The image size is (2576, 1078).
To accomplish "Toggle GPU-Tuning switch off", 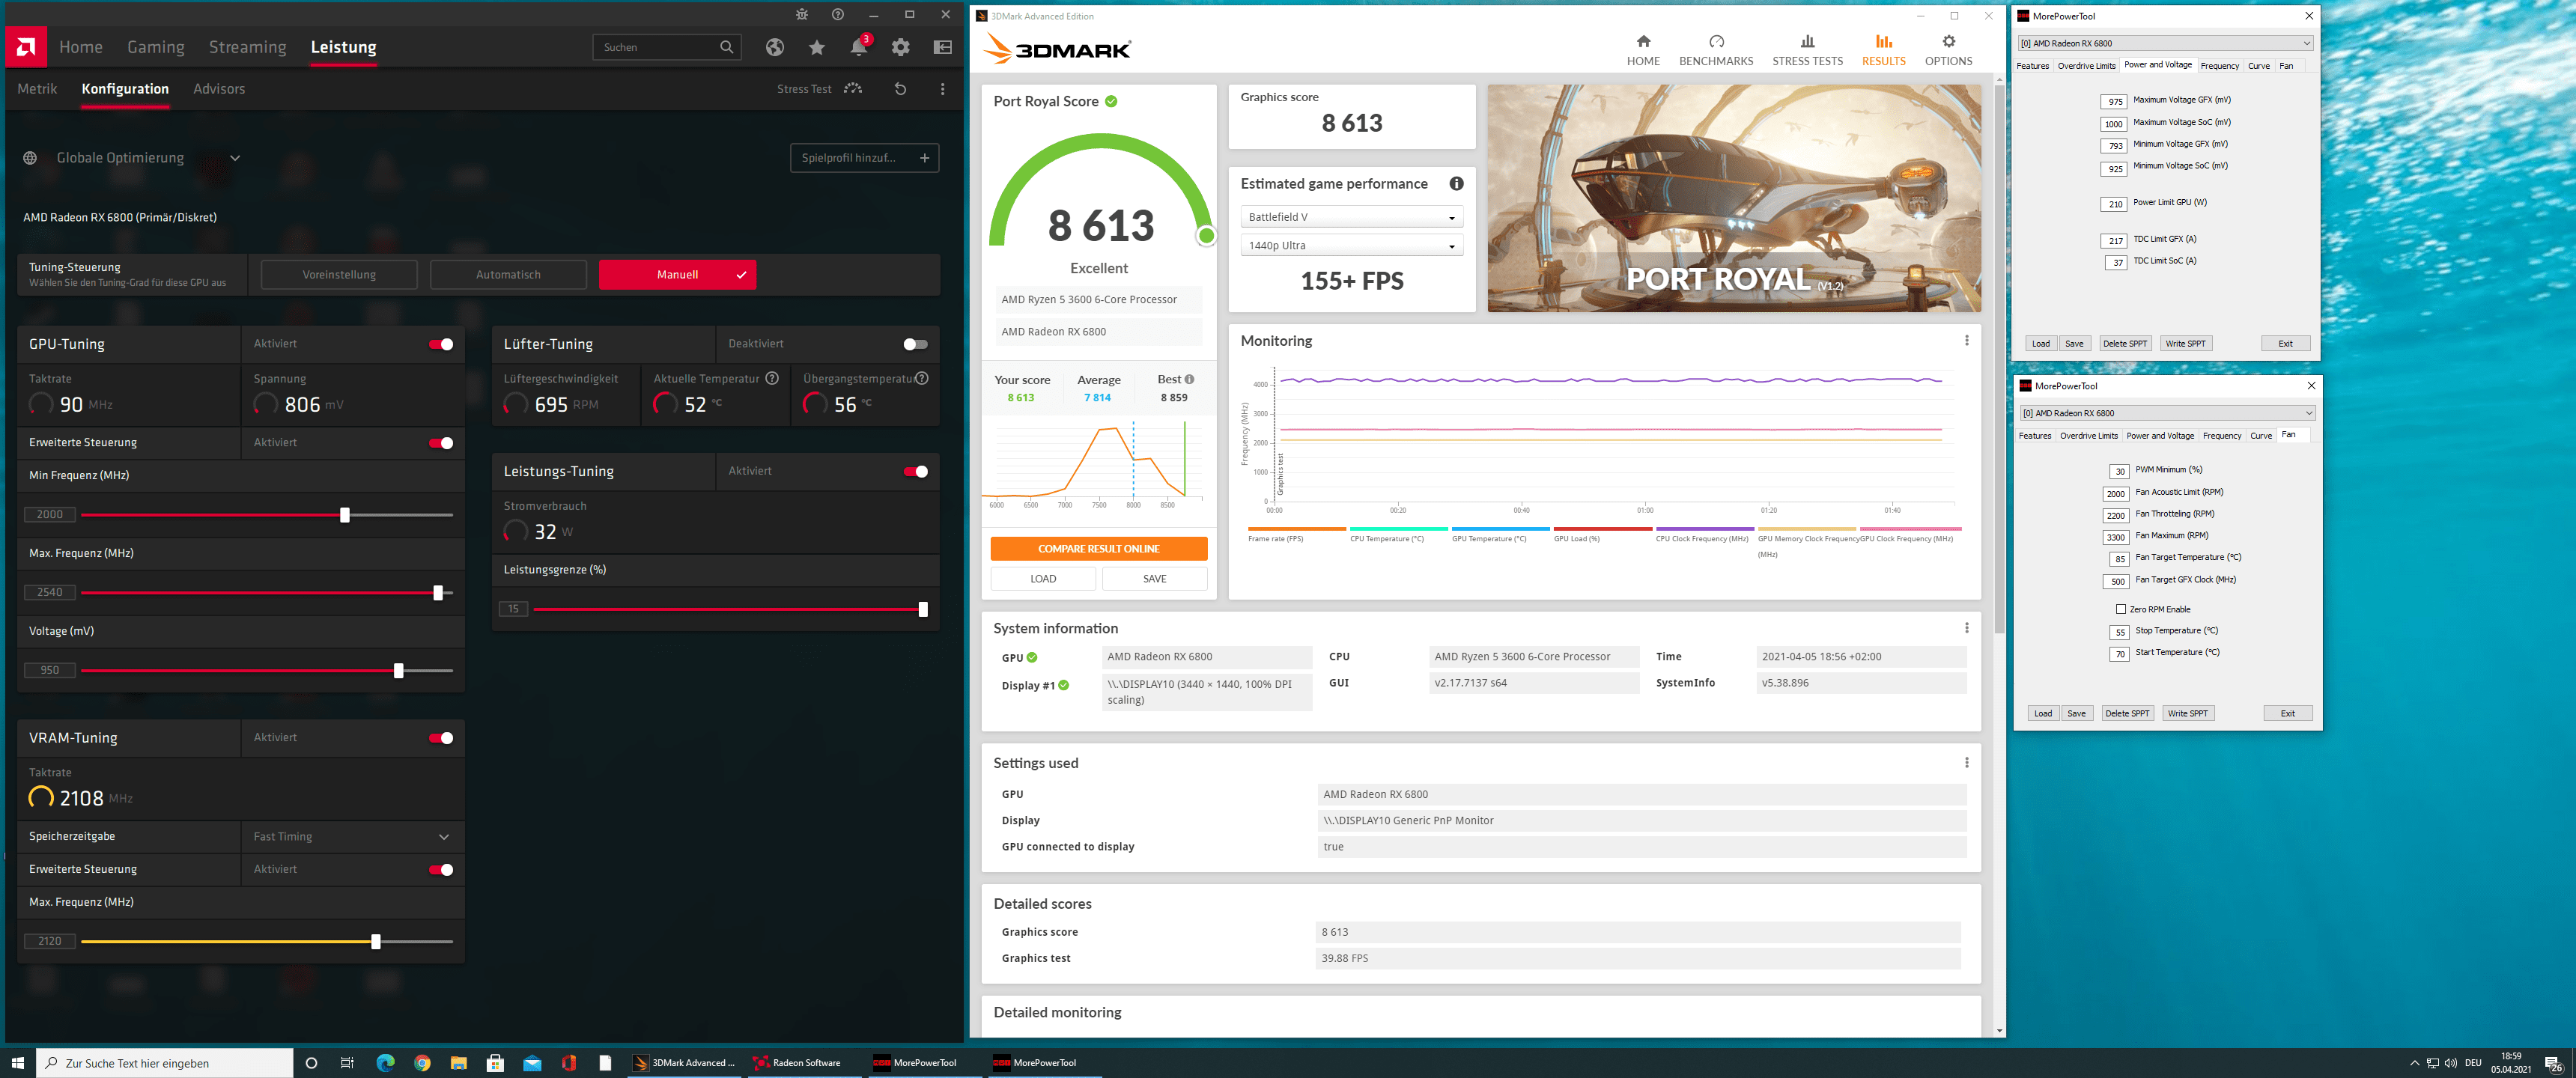I will point(441,345).
